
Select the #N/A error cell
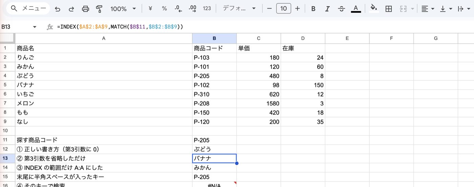(214, 185)
